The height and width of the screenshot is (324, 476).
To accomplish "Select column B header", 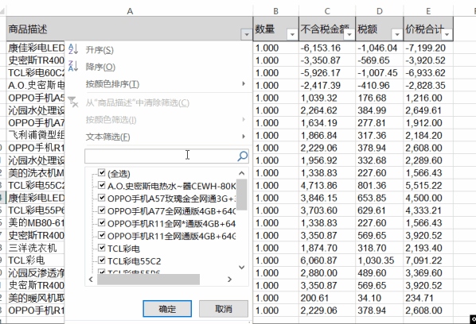I will [275, 11].
